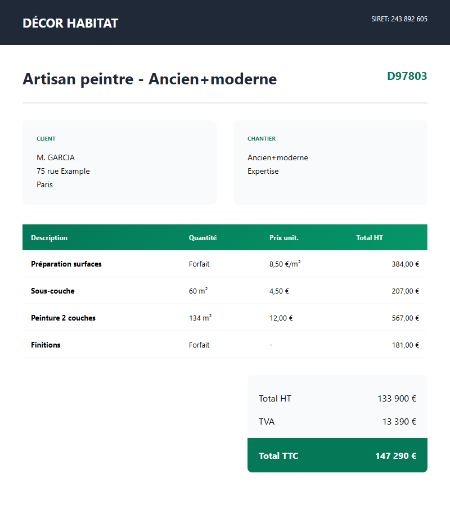Click the CLIENT section label

point(46,139)
